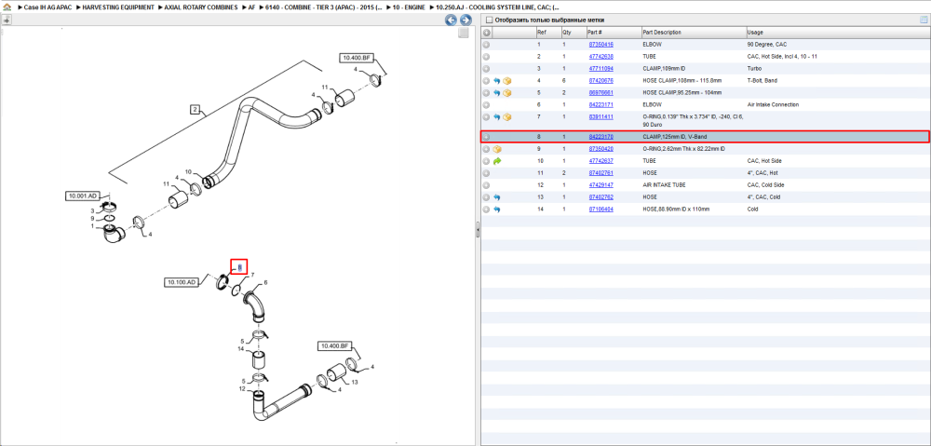Viewport: 931px width, 446px height.
Task: Open part number 84223171 link
Action: (600, 104)
